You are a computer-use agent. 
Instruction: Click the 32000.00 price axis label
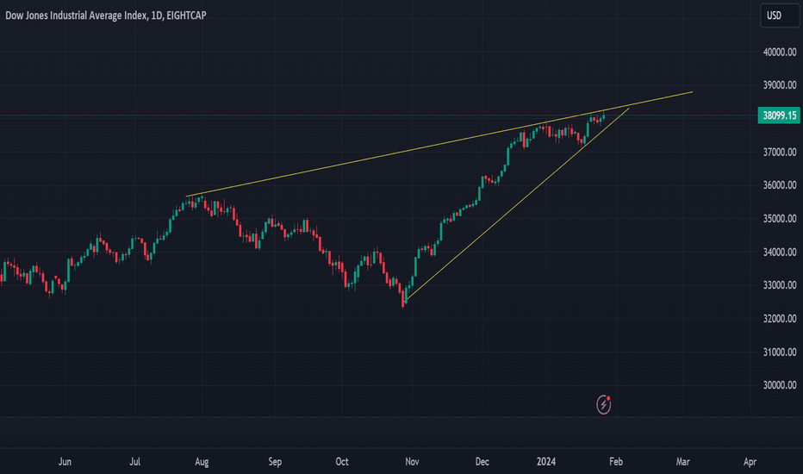[x=780, y=318]
